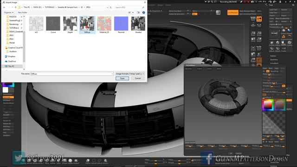Toggle the orange Local symmetry icon
Screen dimensions: 297x167
[x=259, y=19]
